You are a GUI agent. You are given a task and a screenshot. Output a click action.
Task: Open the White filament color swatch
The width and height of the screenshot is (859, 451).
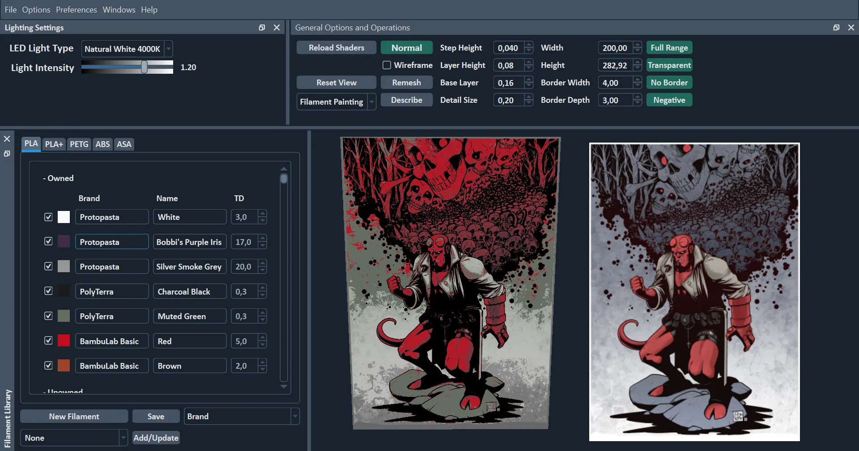click(64, 217)
